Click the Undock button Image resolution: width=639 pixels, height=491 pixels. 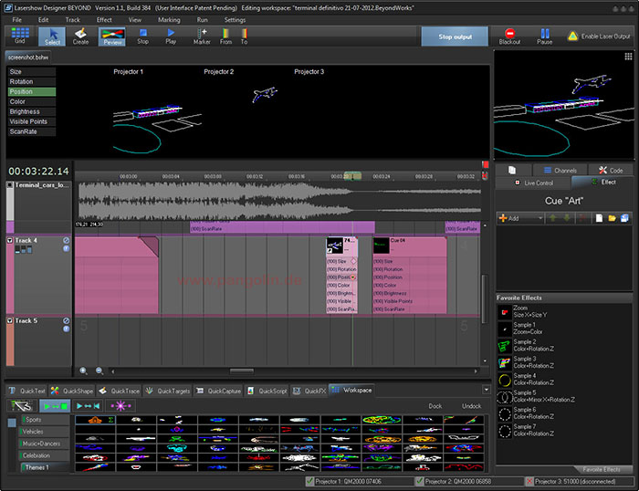coord(472,406)
